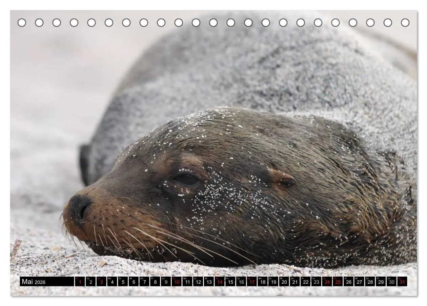Select day 18 in the date row
Viewport: 427px width, 306px height.
[263, 281]
